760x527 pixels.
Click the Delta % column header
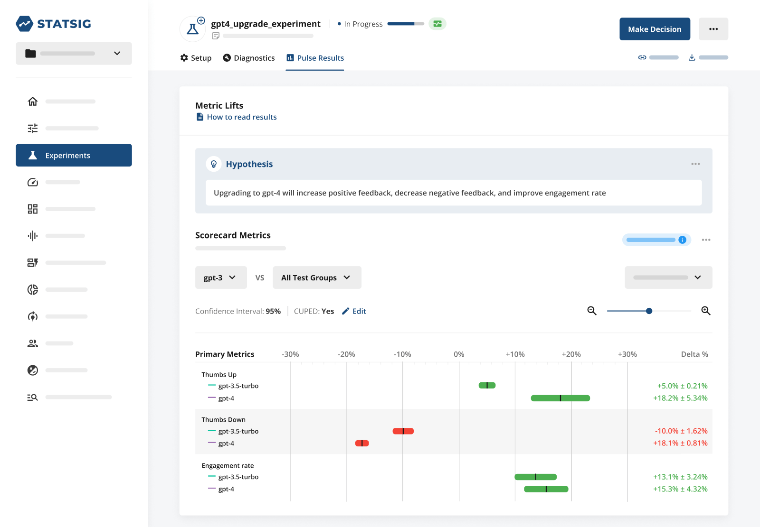[x=694, y=354]
